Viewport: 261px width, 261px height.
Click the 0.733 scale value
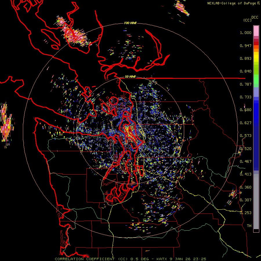point(246,97)
